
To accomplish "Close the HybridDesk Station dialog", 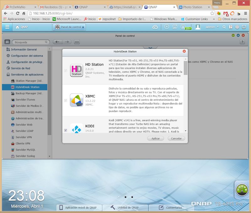I will 184,51.
